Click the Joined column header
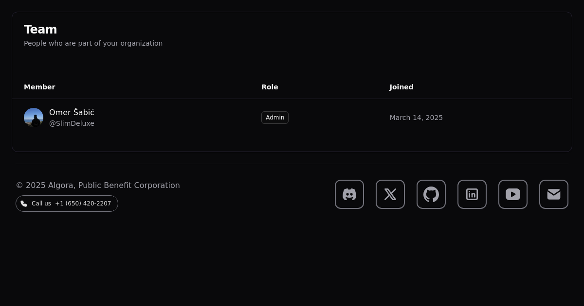 click(x=401, y=87)
